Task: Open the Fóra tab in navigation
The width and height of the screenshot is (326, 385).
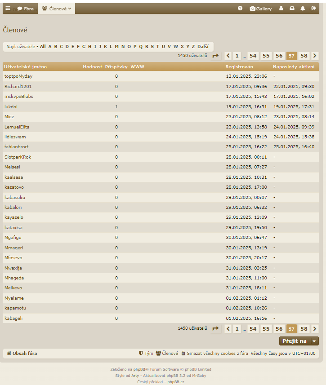Action: (x=26, y=9)
